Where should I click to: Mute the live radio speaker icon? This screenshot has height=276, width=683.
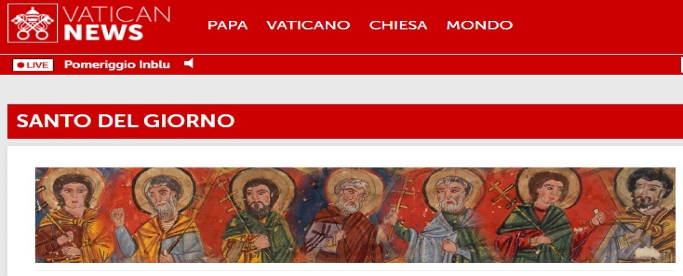[189, 64]
